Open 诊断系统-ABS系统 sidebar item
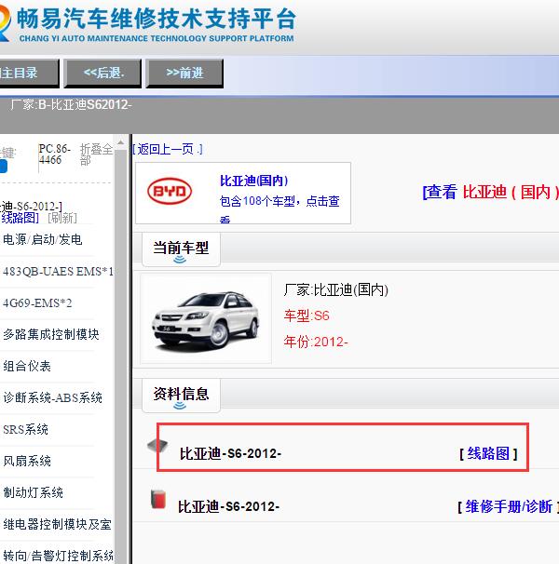This screenshot has height=564, width=559. 52,397
